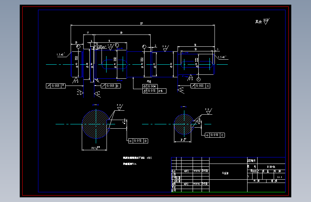Image resolution: width=311 pixels, height=202 pixels.
Task: Click the 17 length dimension text
Action: [88, 33]
